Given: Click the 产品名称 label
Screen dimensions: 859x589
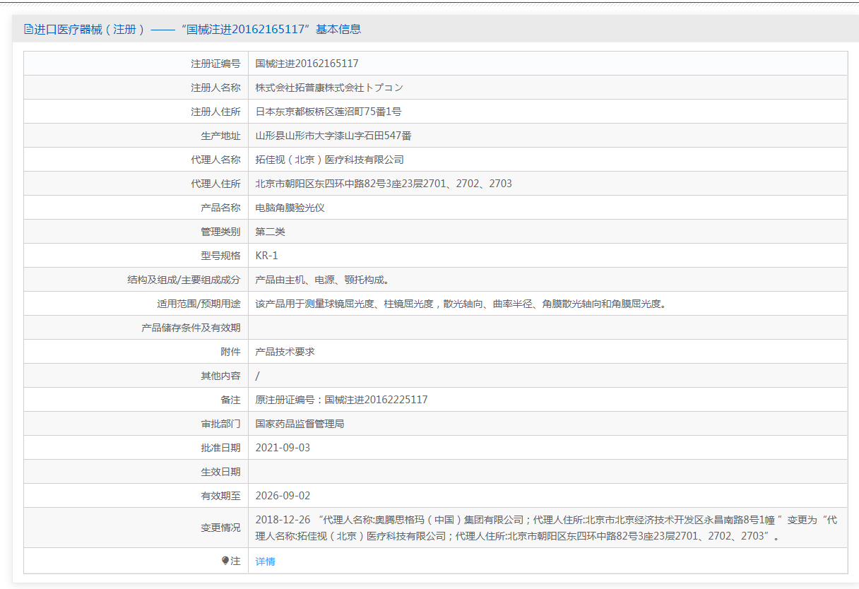Looking at the screenshot, I should click(x=220, y=208).
